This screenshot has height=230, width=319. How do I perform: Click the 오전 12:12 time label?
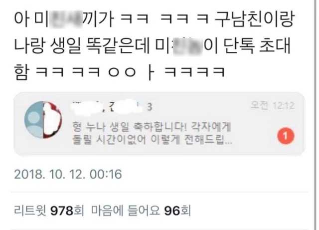pyautogui.click(x=273, y=105)
